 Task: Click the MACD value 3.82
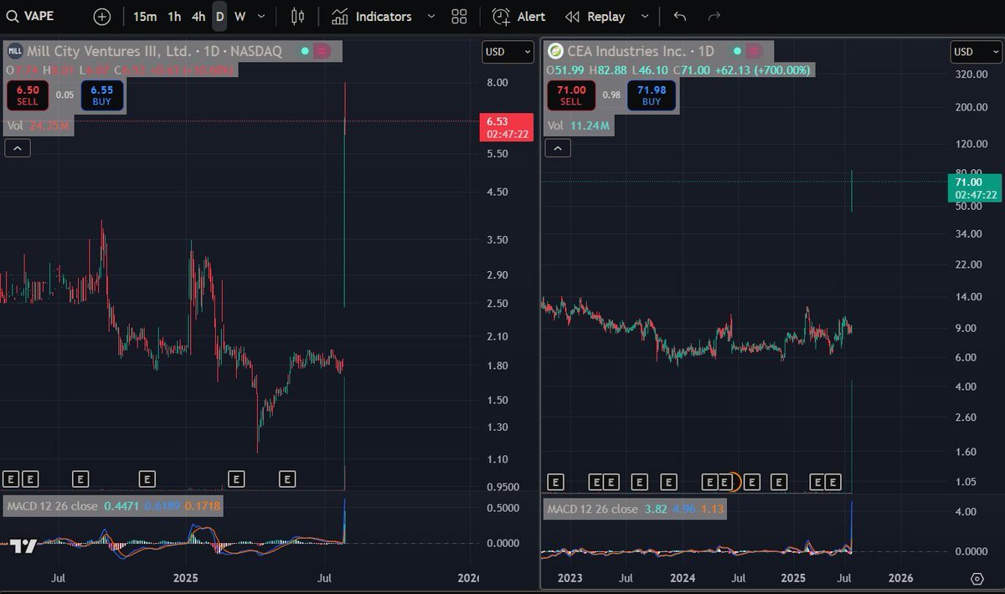pyautogui.click(x=654, y=509)
